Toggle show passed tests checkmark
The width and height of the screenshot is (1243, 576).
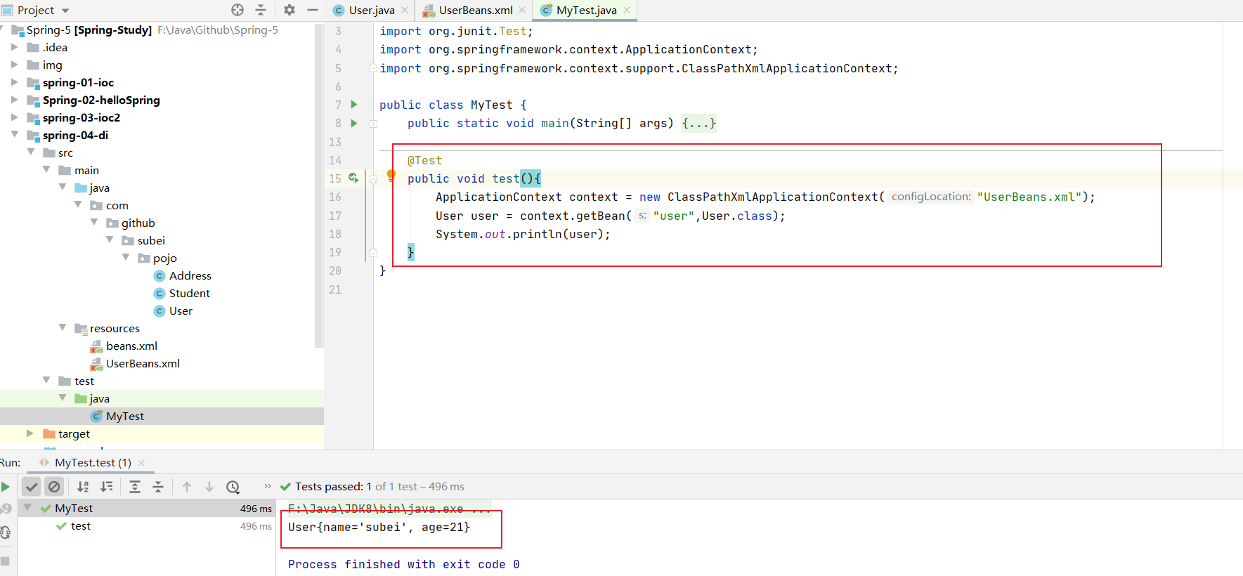[x=32, y=486]
